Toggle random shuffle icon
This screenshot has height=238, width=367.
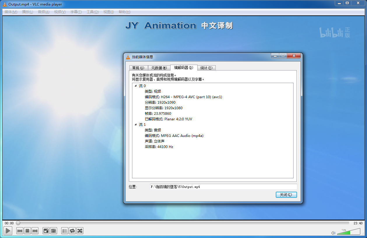click(80, 231)
